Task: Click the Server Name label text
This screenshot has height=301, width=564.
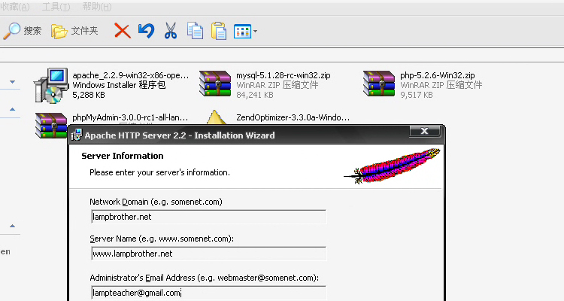Action: pos(162,239)
